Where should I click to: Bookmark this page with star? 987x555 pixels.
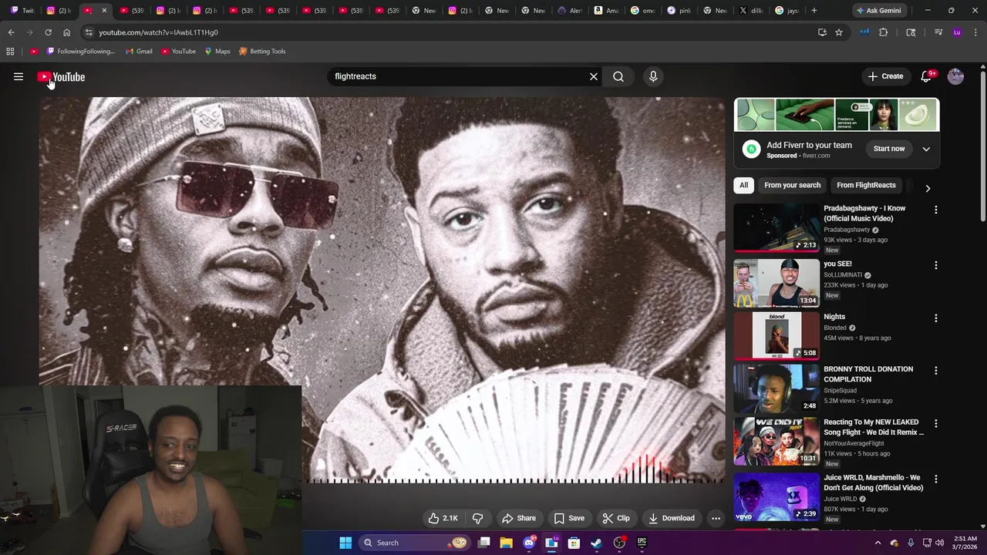[839, 32]
